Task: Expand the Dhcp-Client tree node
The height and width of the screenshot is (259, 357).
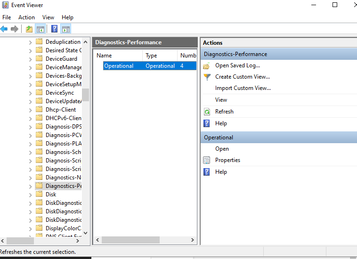Action: coord(30,110)
